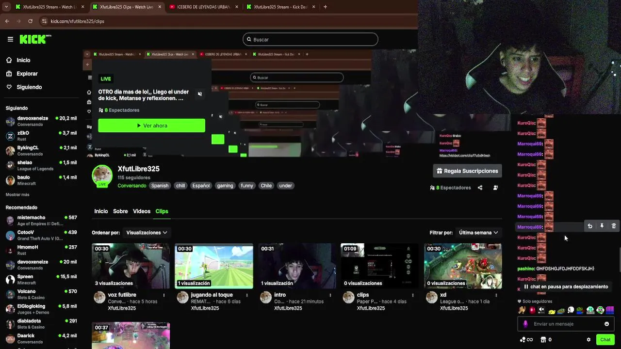The image size is (621, 349).
Task: Open Inicio in the left sidebar
Action: (18, 60)
